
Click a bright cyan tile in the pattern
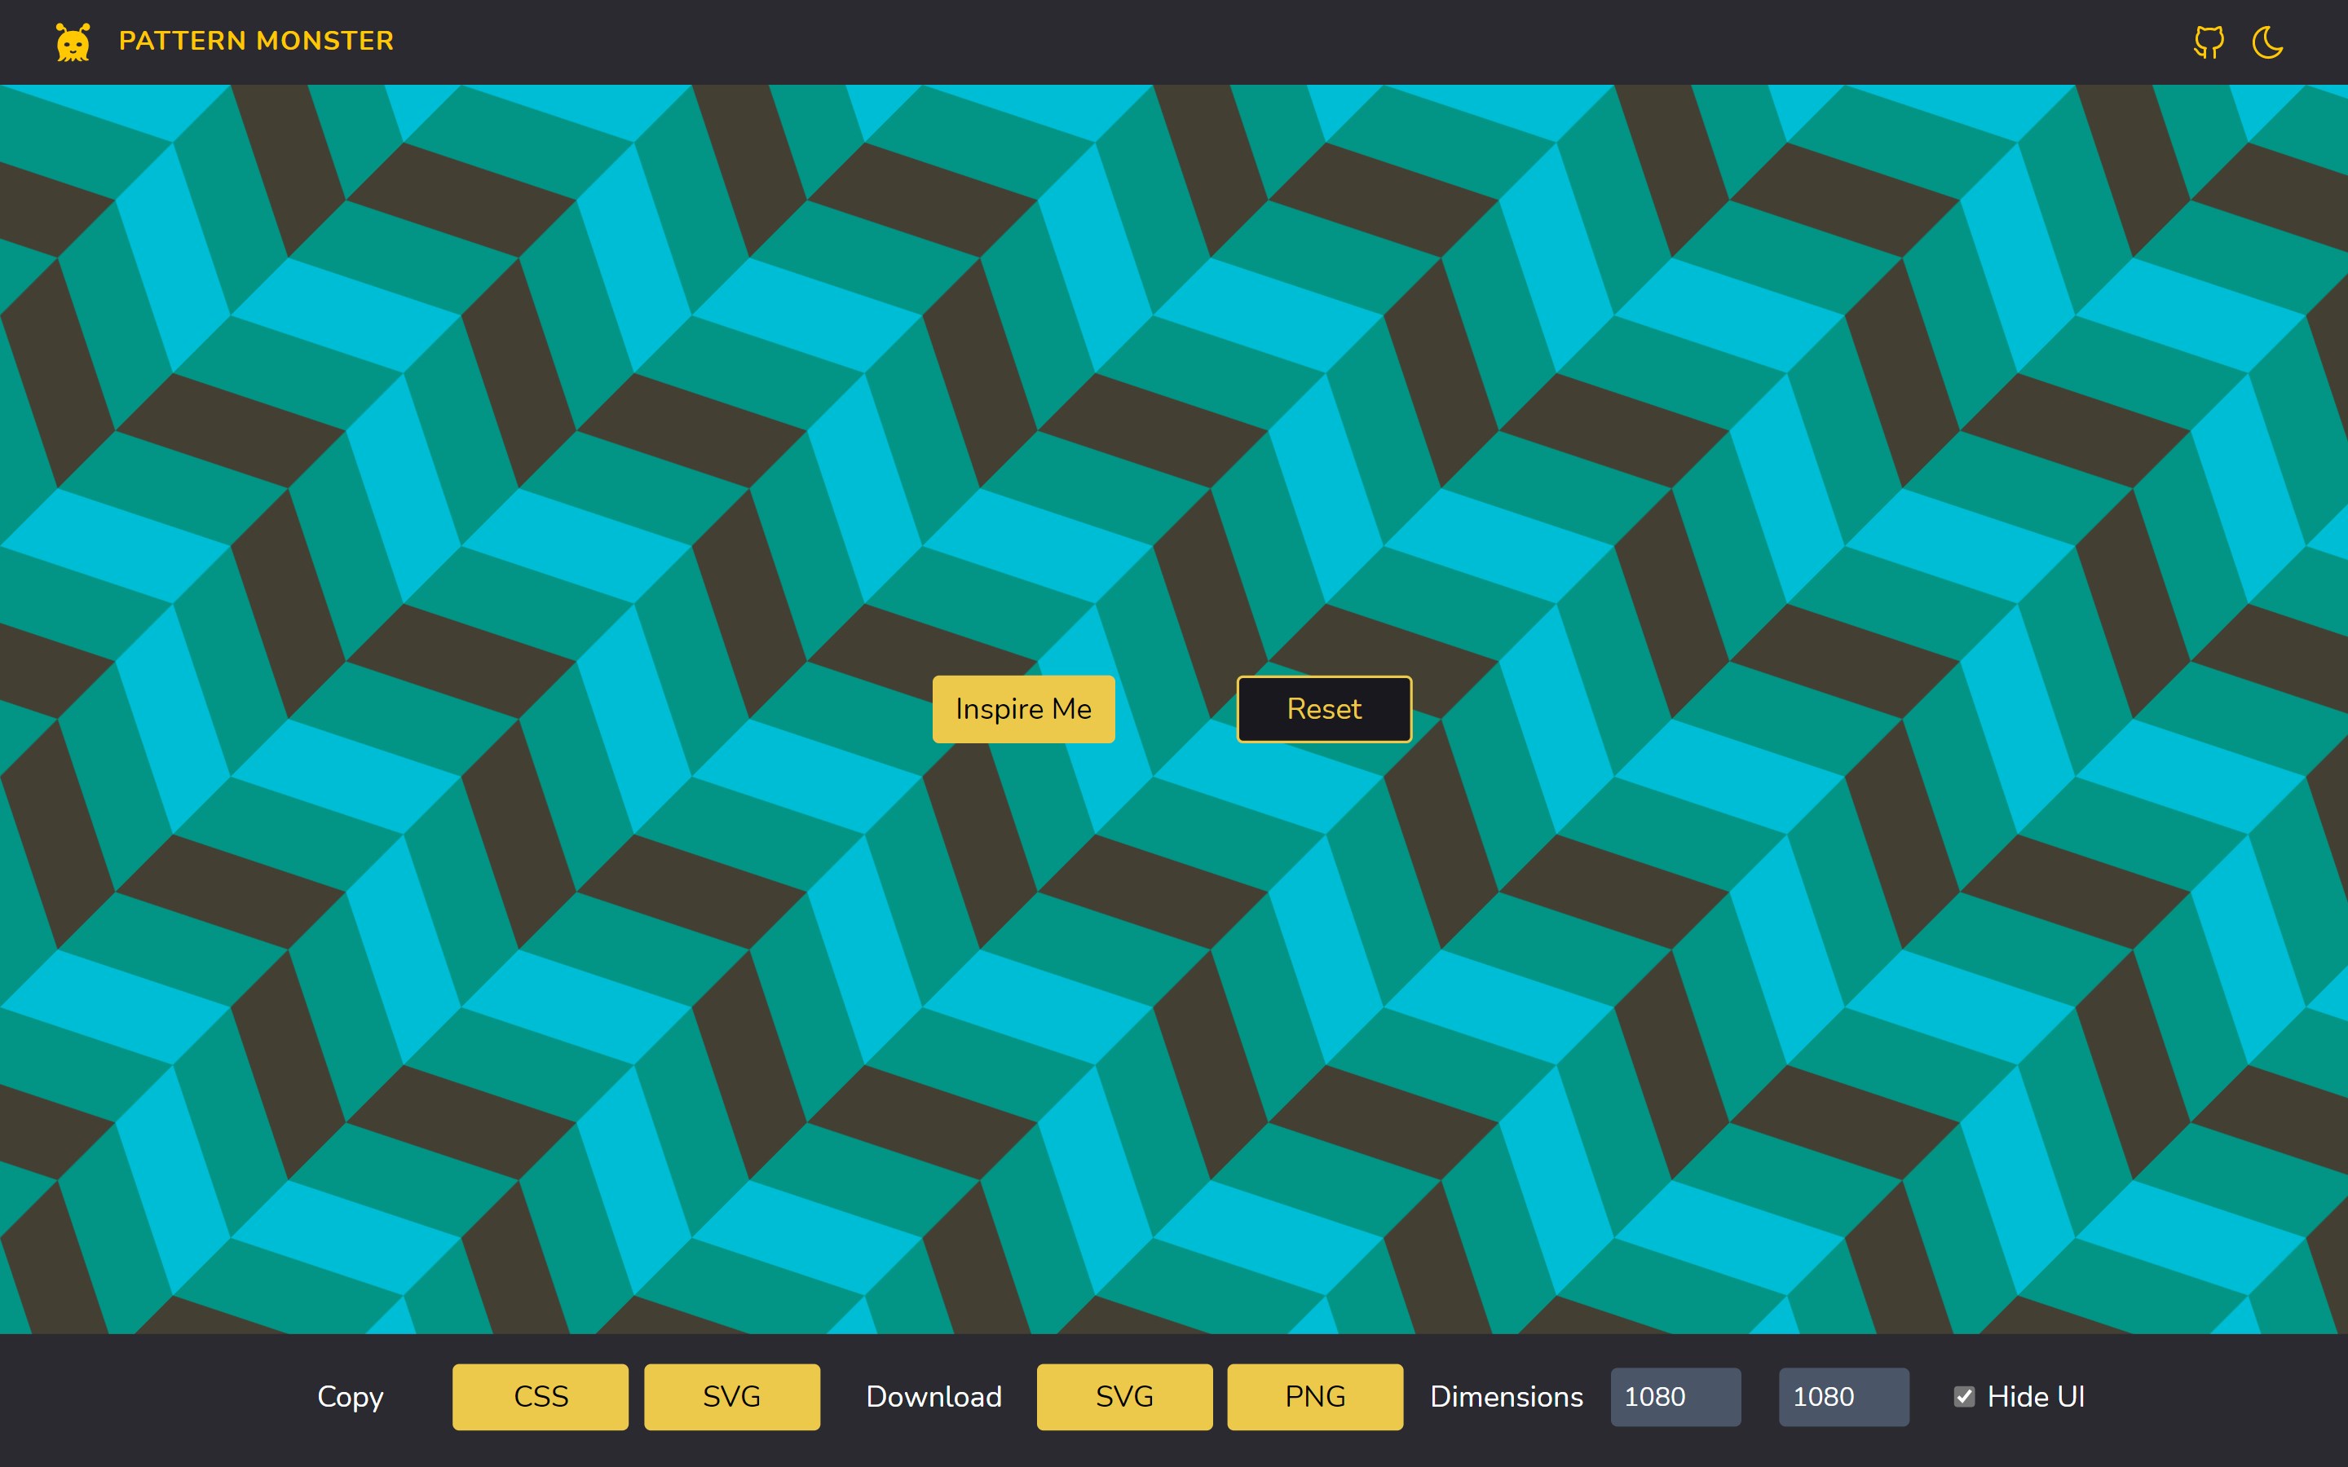point(344,315)
